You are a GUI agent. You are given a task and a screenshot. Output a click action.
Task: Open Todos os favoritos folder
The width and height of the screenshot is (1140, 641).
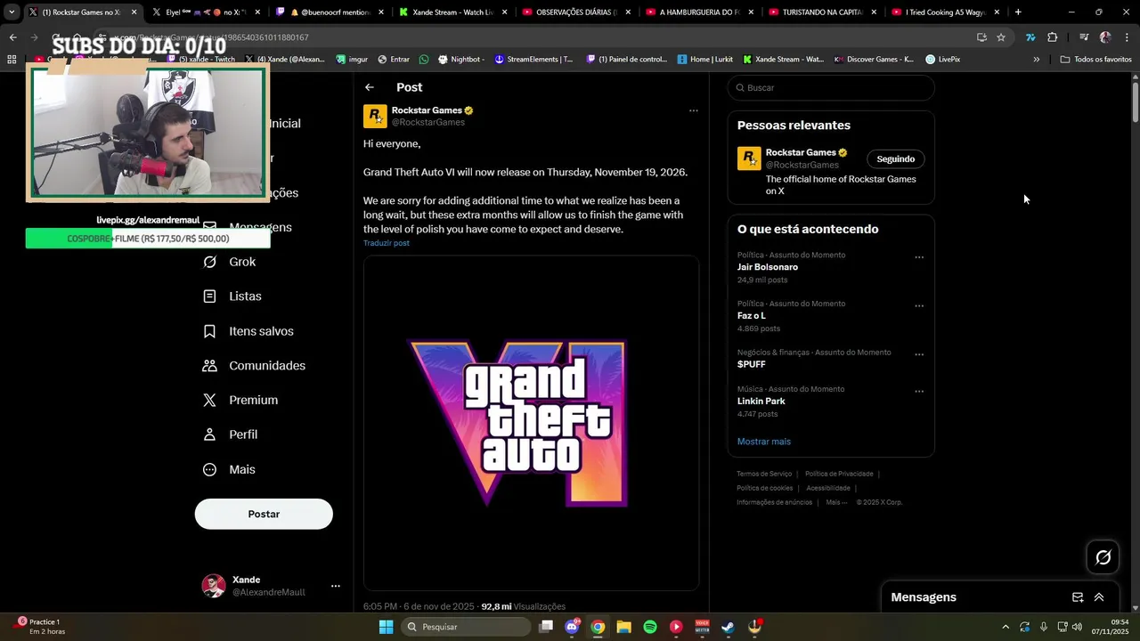(1095, 60)
